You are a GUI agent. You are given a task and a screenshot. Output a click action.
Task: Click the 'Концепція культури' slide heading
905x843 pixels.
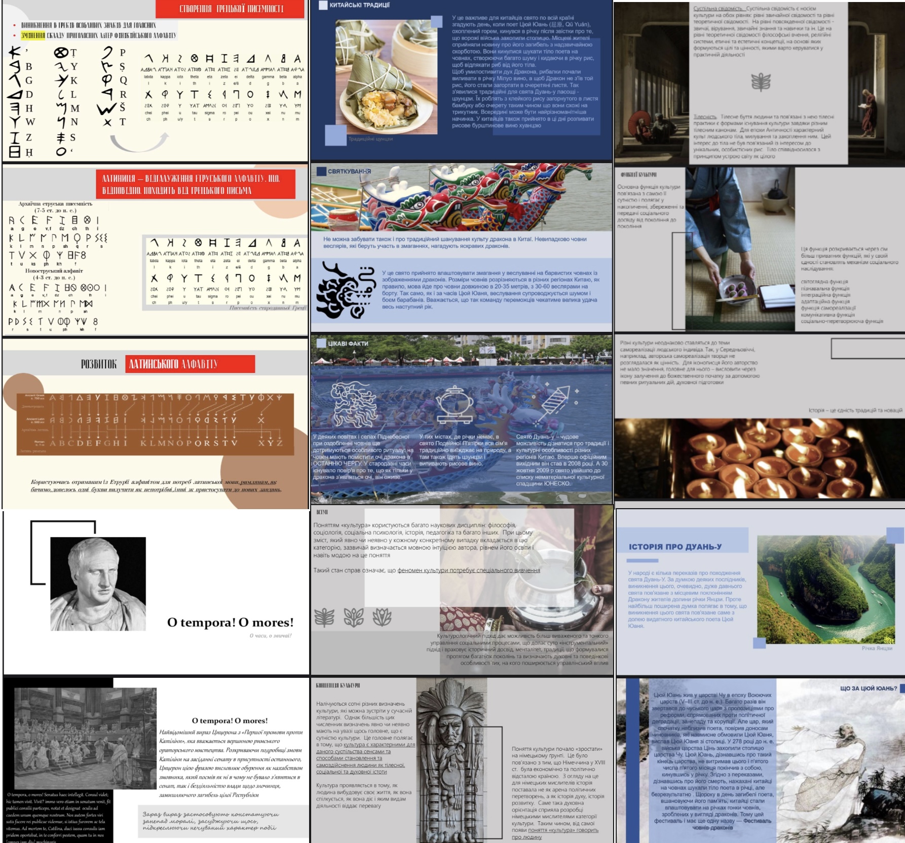pyautogui.click(x=338, y=685)
